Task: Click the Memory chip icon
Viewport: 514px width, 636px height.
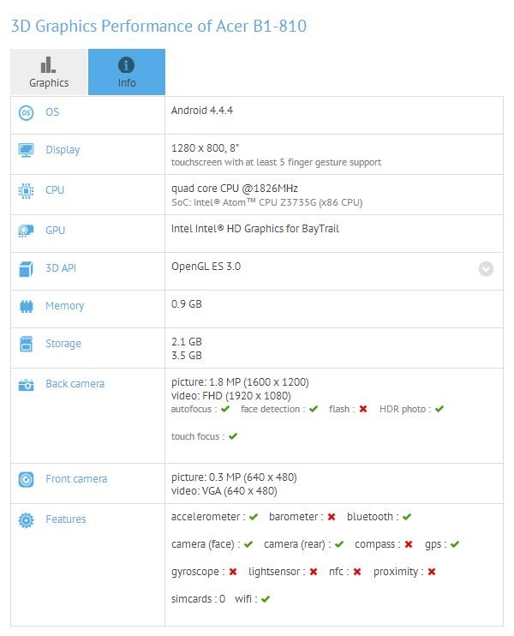Action: pos(27,306)
